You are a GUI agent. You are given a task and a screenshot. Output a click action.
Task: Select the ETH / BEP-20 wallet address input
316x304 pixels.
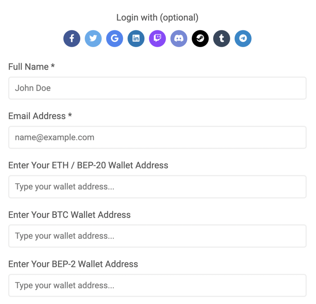pyautogui.click(x=157, y=187)
